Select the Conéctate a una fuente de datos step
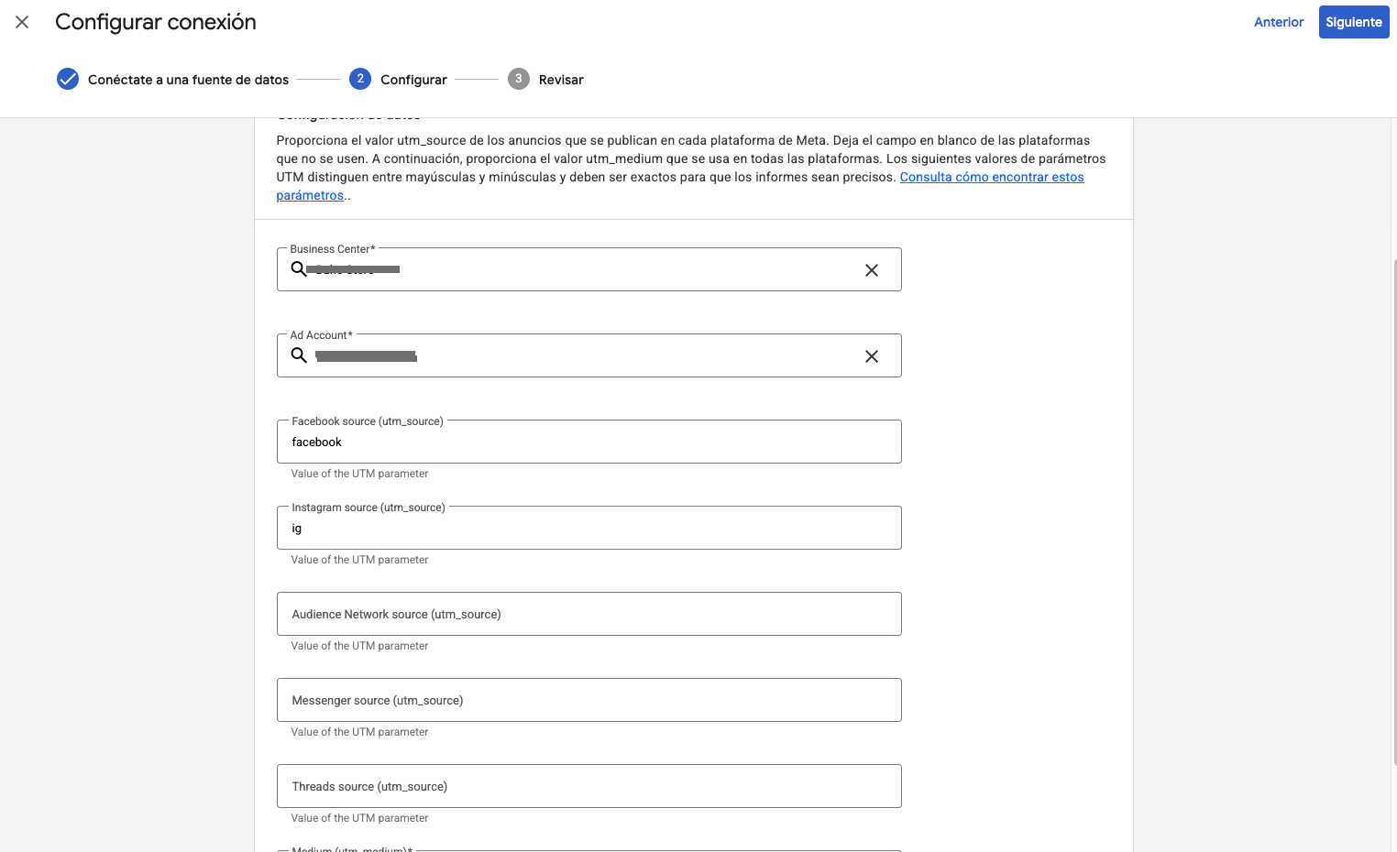Viewport: 1397px width, 852px height. point(188,80)
